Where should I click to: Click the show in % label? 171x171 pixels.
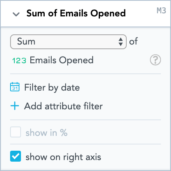pos(47,133)
